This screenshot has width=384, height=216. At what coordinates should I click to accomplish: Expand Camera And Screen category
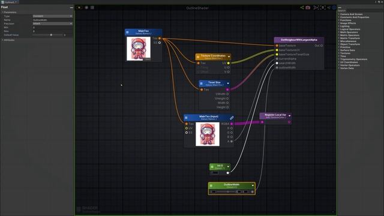point(351,14)
